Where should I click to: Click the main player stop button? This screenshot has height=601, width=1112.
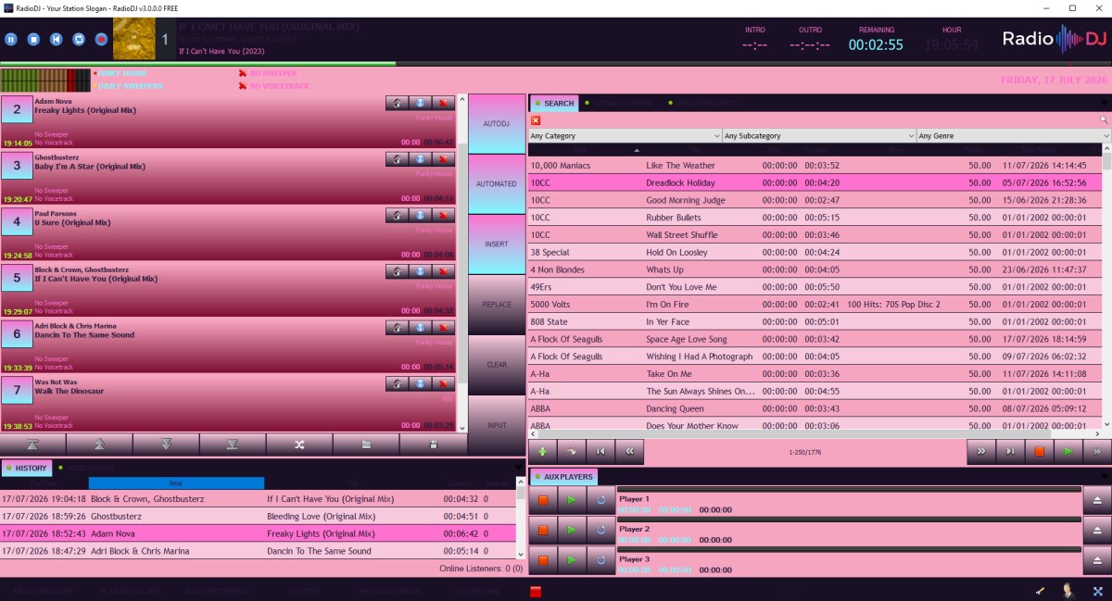33,40
